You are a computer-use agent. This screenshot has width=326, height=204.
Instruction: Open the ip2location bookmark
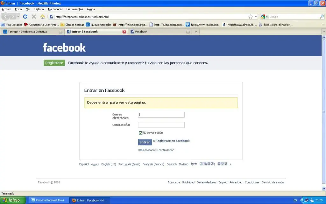tap(203, 25)
